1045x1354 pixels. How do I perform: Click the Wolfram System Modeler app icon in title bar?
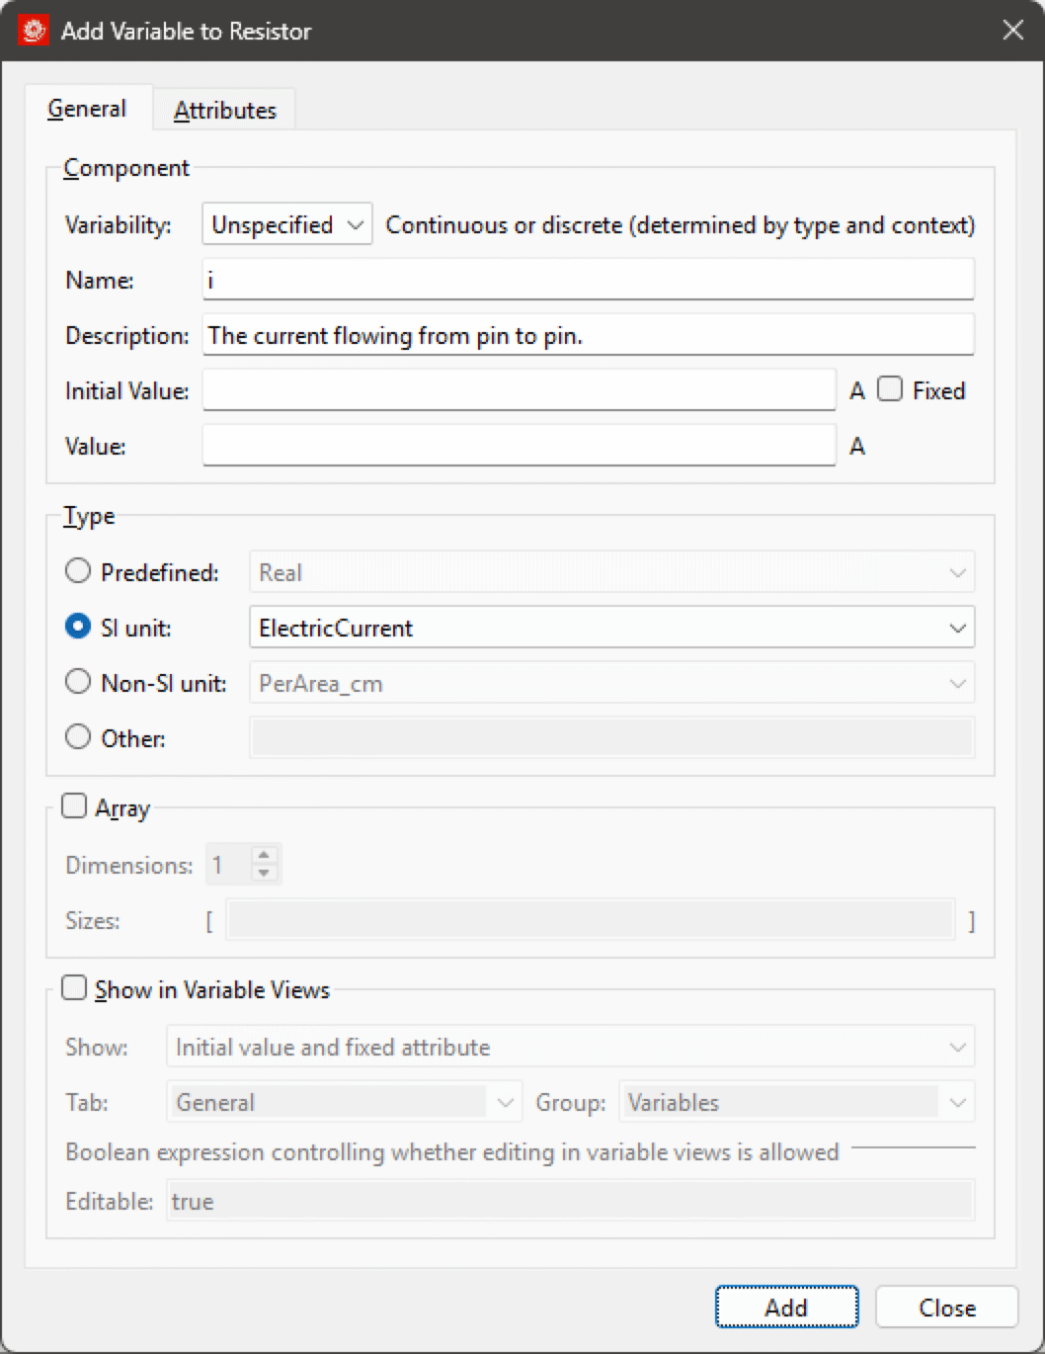[34, 31]
